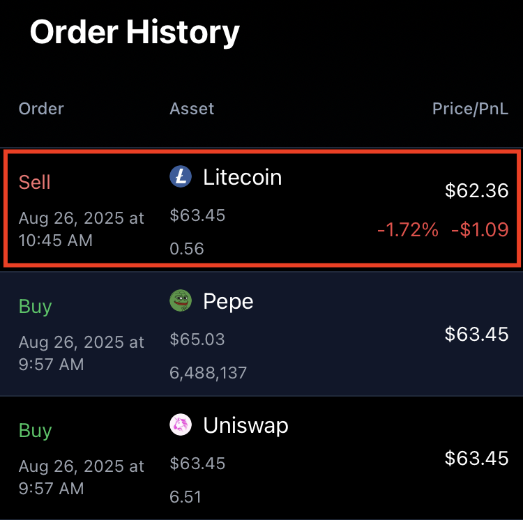Image resolution: width=523 pixels, height=520 pixels.
Task: Select the Asset column header
Action: [x=192, y=109]
